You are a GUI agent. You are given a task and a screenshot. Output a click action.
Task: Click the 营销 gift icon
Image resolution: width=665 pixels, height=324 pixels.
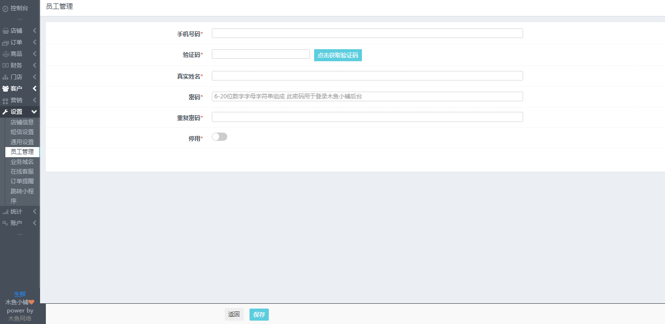pyautogui.click(x=5, y=100)
